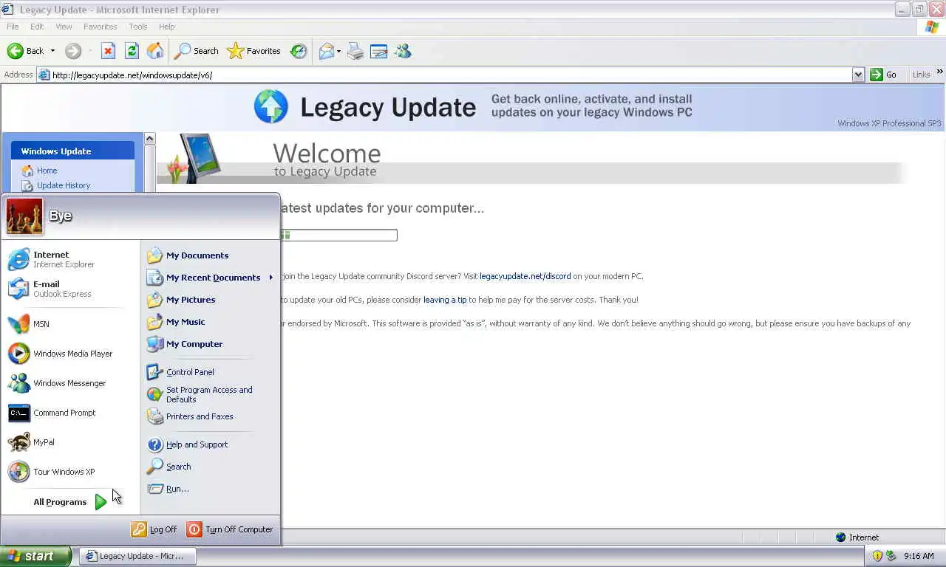Click the Edit page toolbar icon

pos(378,51)
